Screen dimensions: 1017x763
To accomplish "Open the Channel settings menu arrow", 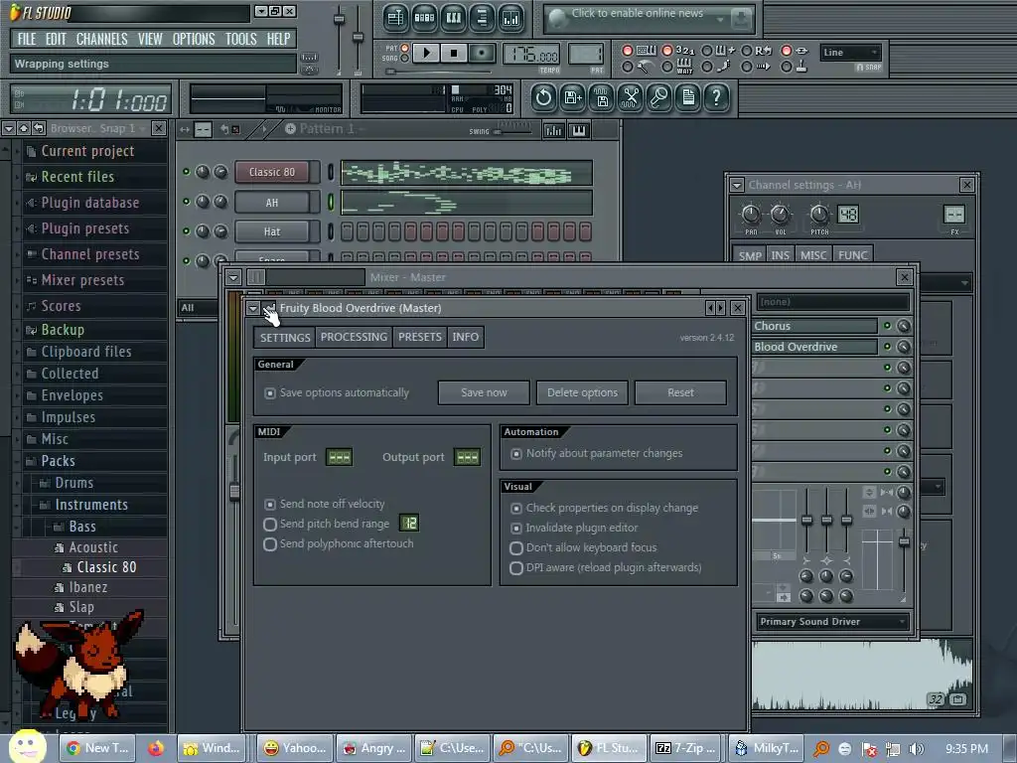I will pos(737,186).
